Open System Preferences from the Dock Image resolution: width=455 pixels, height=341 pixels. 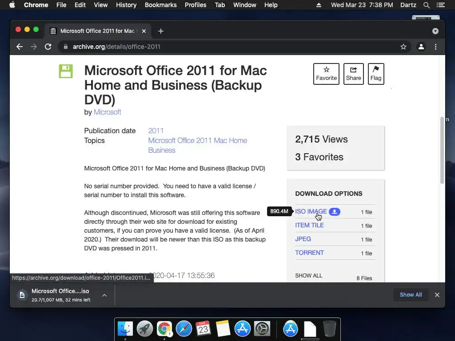pyautogui.click(x=262, y=329)
